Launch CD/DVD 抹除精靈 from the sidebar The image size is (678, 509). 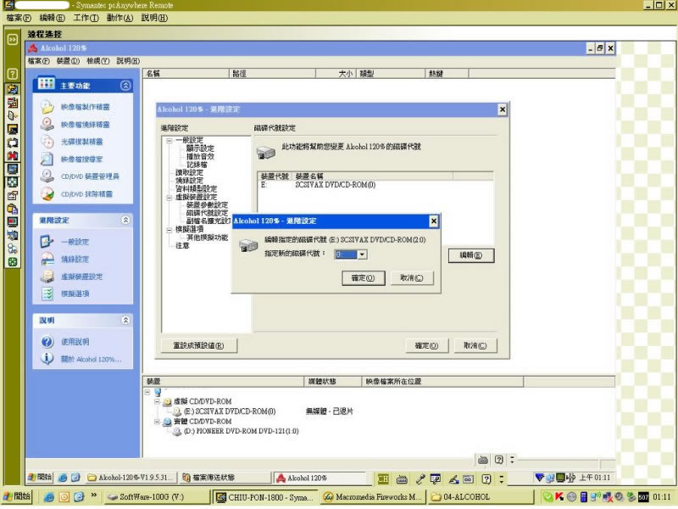pos(86,194)
